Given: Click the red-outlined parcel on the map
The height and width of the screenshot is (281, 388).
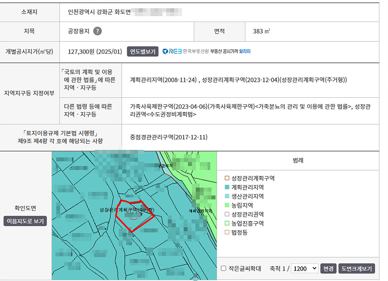Looking at the screenshot, I should tap(135, 215).
